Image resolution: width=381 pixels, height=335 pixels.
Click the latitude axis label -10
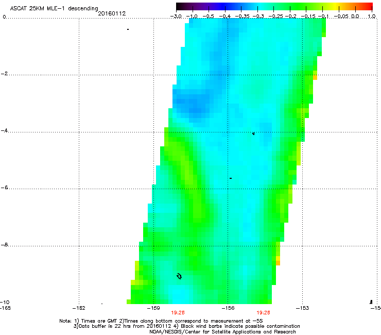5,302
